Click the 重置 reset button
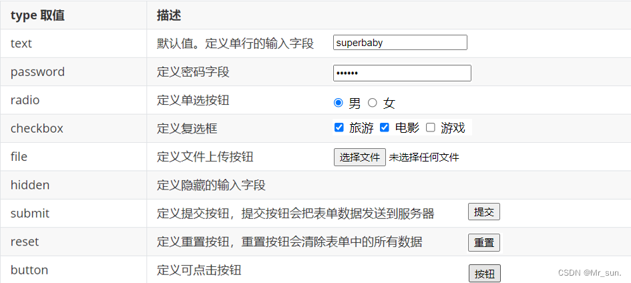The height and width of the screenshot is (283, 631). click(484, 242)
